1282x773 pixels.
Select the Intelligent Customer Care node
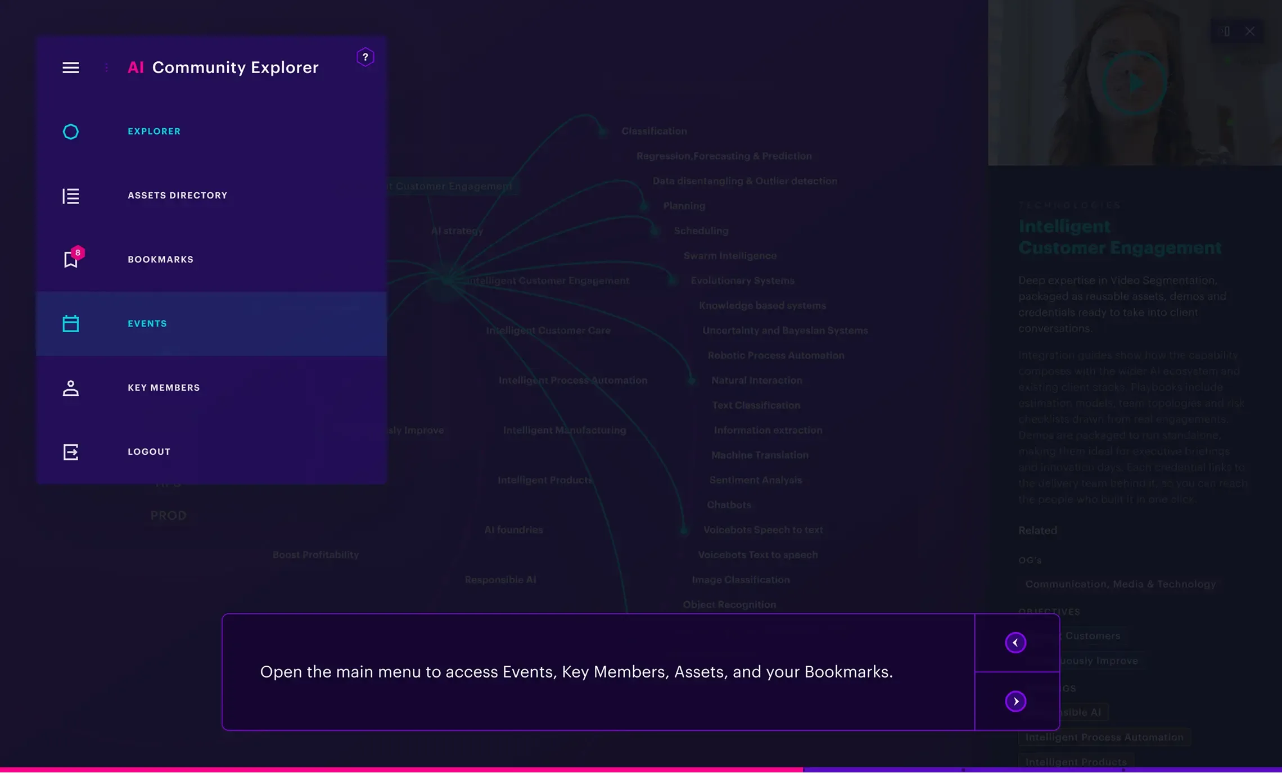coord(548,331)
